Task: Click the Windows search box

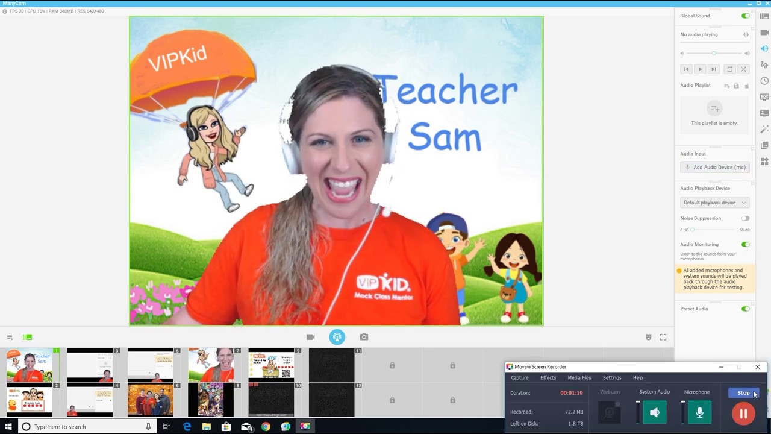Action: [x=86, y=427]
